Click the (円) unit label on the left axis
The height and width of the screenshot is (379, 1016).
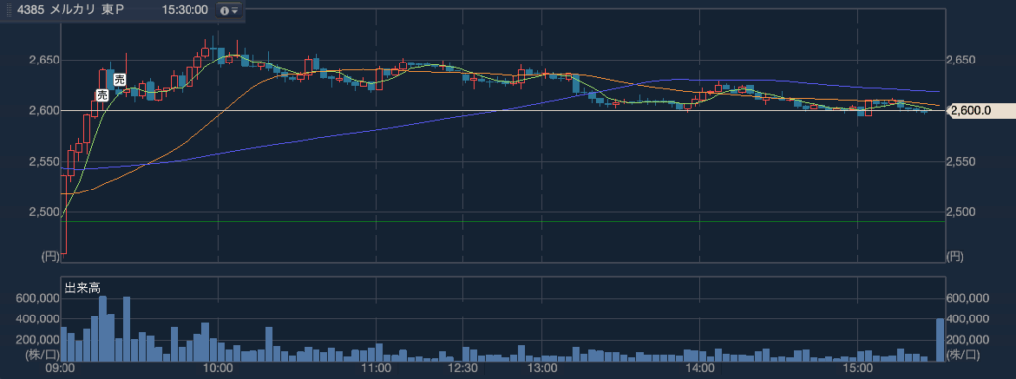point(50,257)
